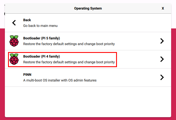Click the 'Go back to main menu' text

point(40,26)
